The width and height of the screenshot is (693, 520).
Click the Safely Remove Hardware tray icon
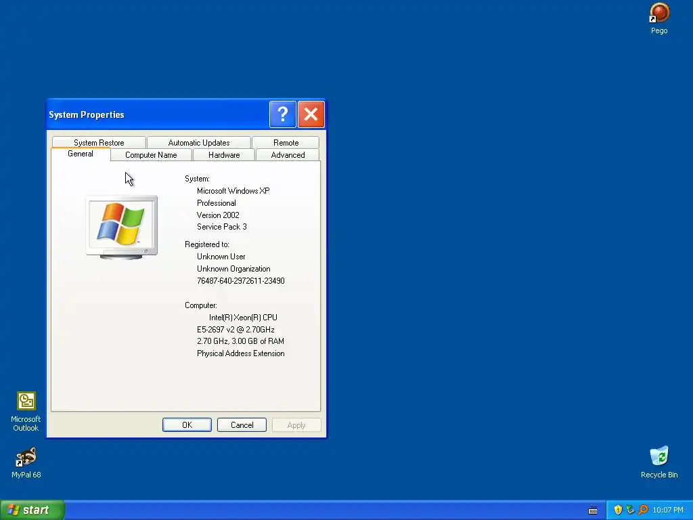630,510
